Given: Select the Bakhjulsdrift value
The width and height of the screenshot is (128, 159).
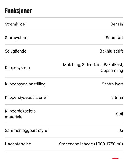Looking at the screenshot, I should (111, 51).
